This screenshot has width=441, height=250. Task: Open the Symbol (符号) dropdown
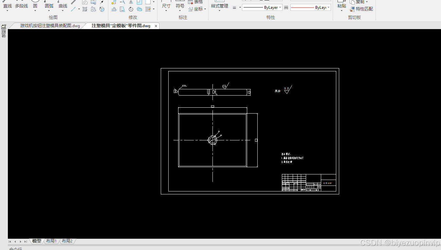tap(180, 10)
